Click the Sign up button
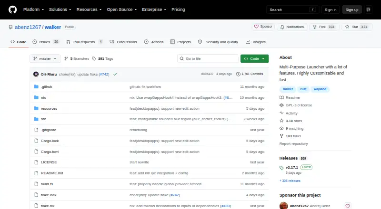Screen dimensions: 381x209 pos(352,9)
